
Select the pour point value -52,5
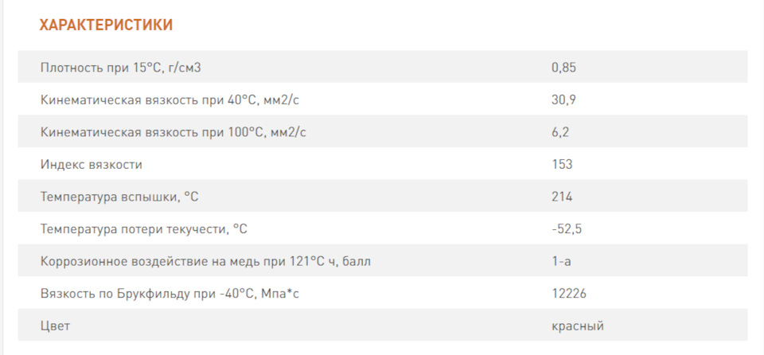566,229
